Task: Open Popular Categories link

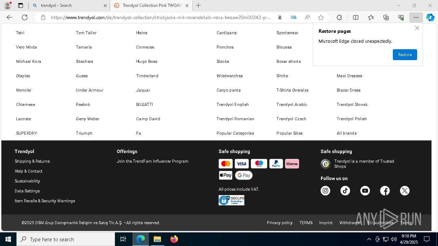Action: click(x=235, y=133)
